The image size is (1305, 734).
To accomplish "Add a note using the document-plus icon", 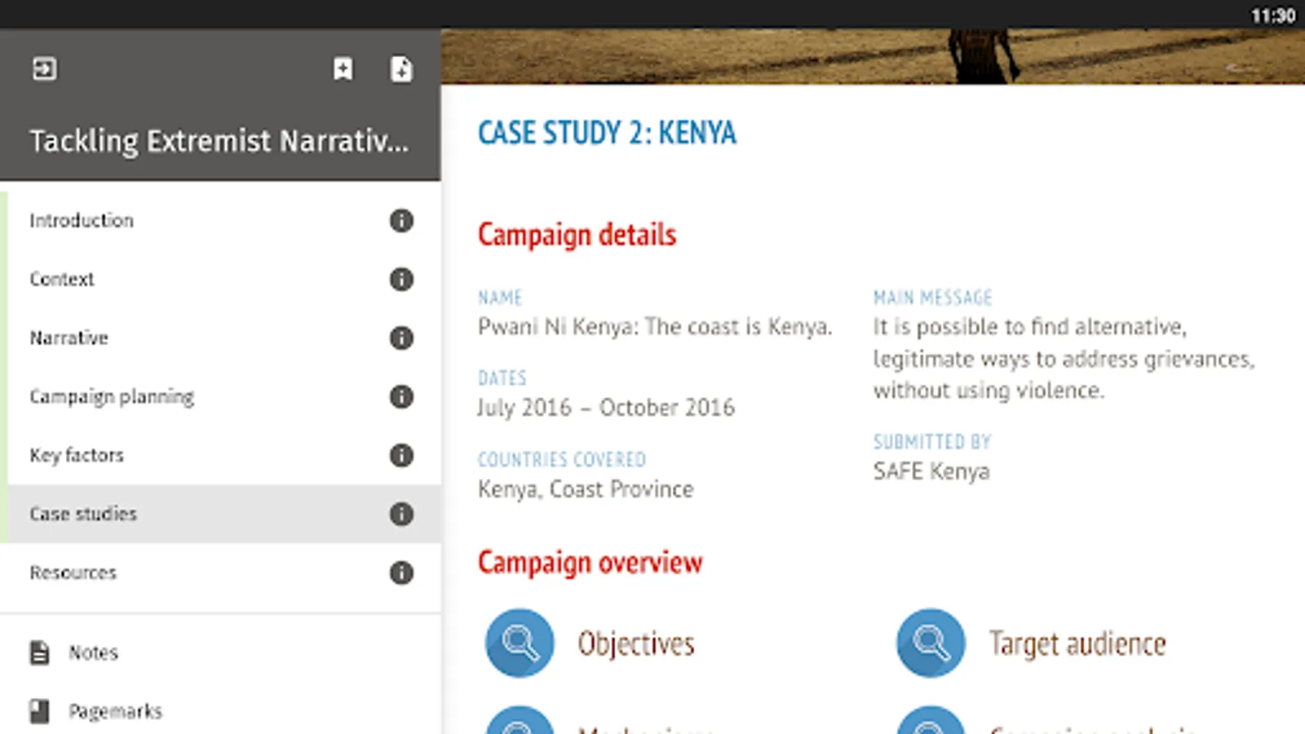I will click(401, 69).
